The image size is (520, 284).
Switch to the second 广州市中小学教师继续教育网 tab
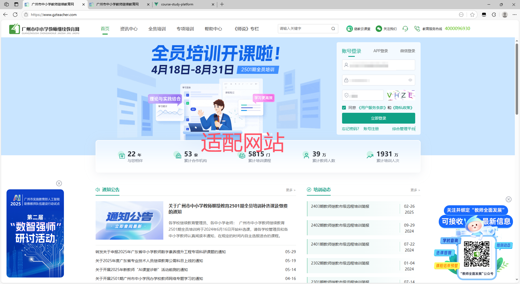[119, 4]
